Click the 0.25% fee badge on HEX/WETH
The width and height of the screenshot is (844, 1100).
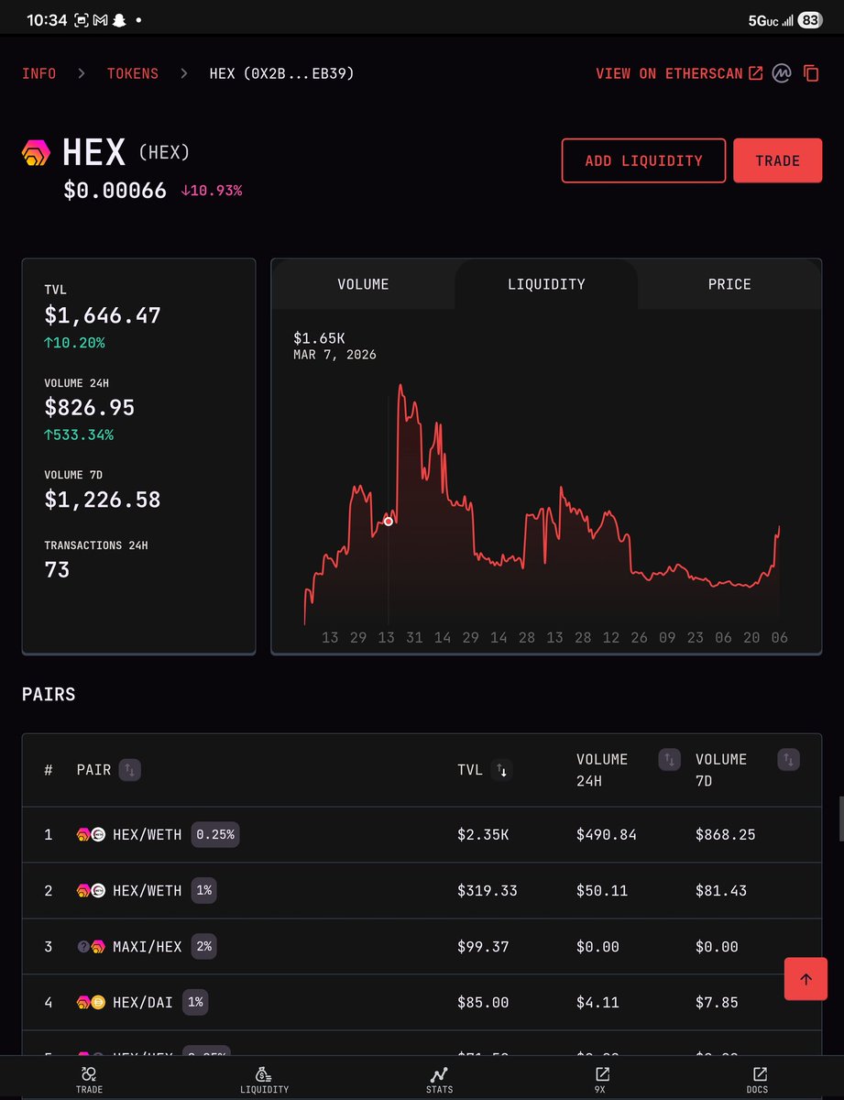[x=215, y=835]
